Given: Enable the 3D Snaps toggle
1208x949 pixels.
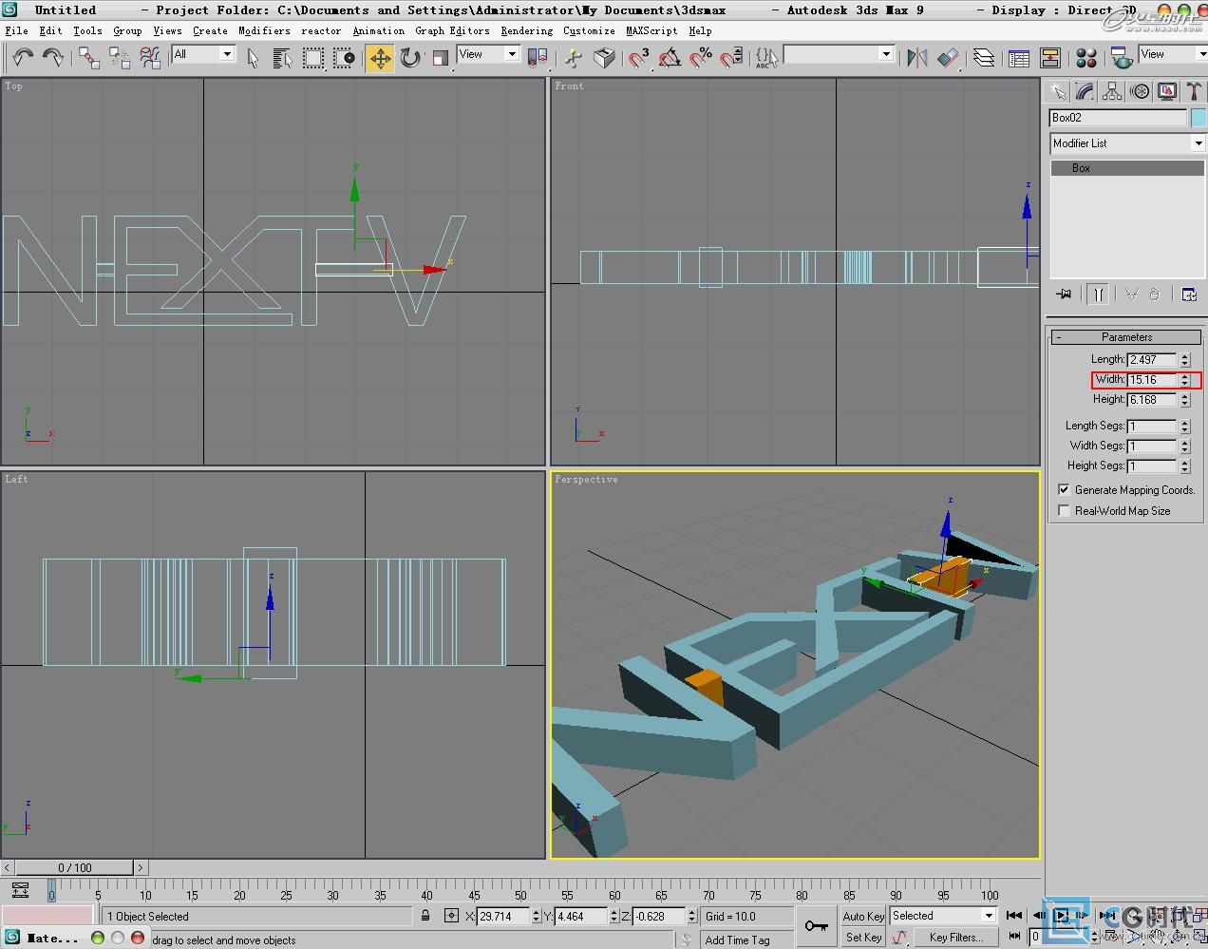Looking at the screenshot, I should [639, 58].
